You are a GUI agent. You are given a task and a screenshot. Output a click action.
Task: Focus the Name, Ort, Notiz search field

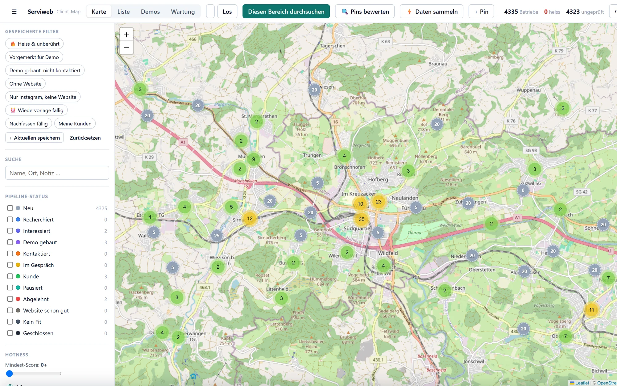(x=57, y=173)
